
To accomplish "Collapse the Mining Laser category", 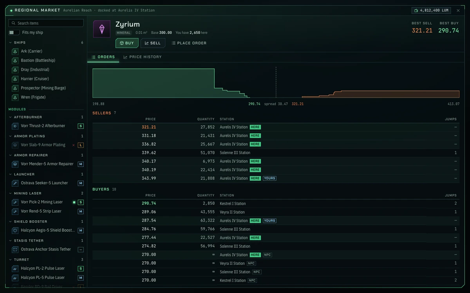I will click(46, 193).
